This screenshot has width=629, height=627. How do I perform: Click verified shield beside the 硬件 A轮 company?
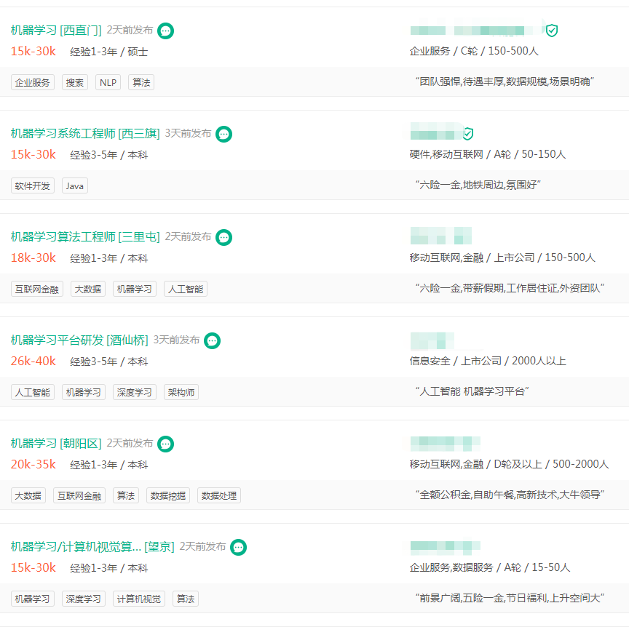coord(468,134)
